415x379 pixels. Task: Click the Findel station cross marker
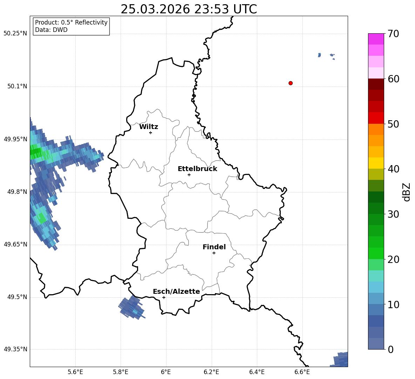coord(214,253)
